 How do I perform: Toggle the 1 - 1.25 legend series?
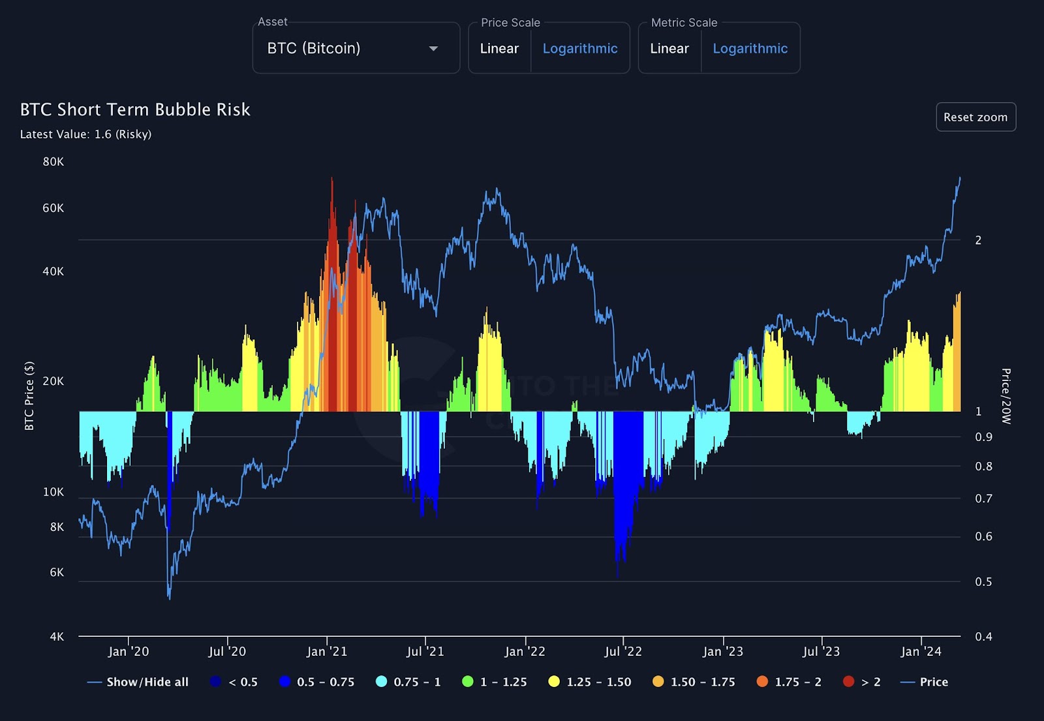click(x=495, y=682)
